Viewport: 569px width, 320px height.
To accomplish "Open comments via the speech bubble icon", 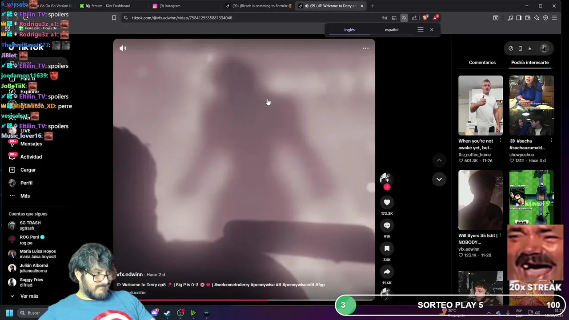I will (x=387, y=225).
